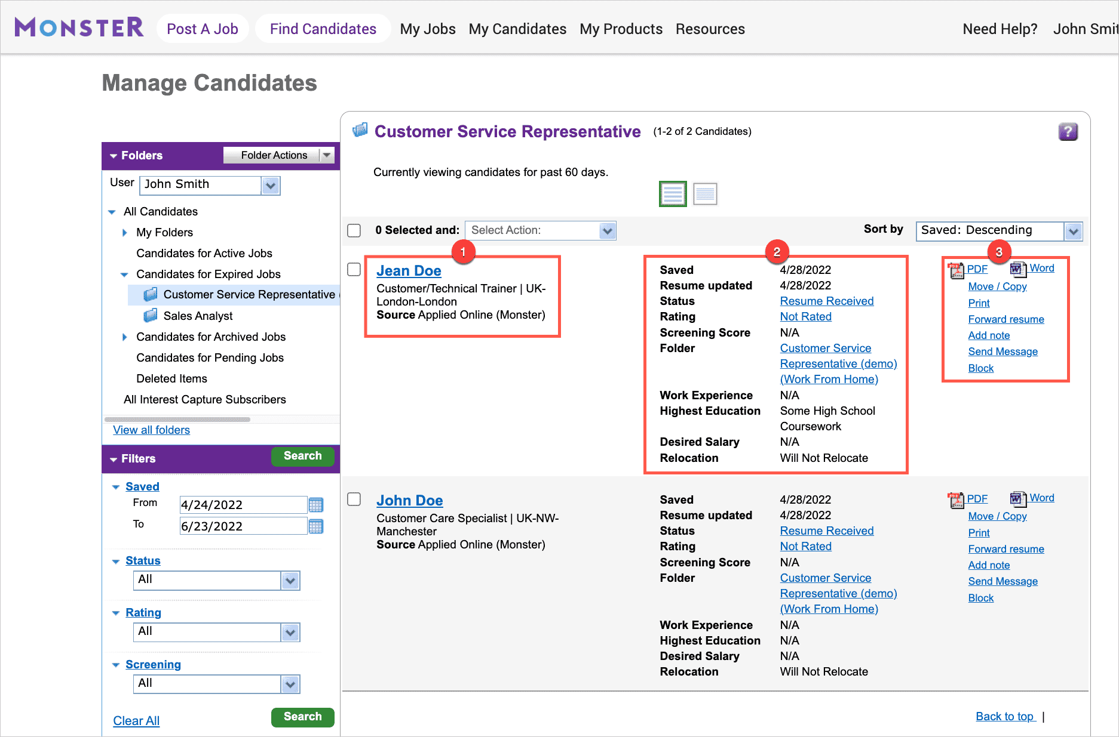Check the Jean Doe candidate checkbox
The image size is (1119, 737).
pos(354,270)
